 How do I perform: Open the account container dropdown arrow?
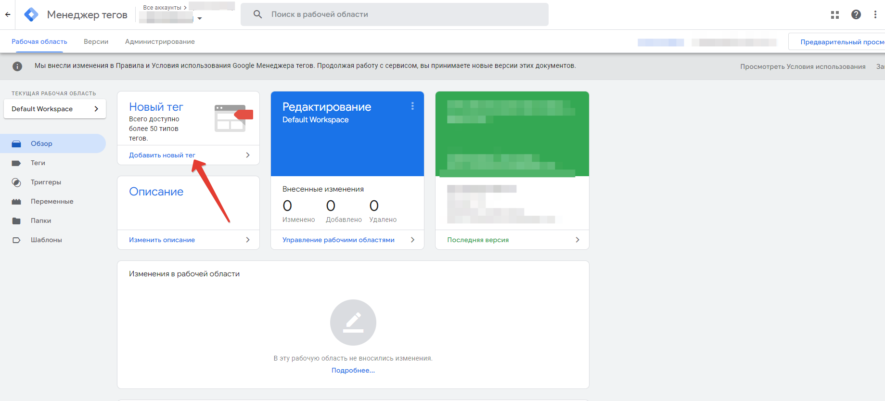click(x=200, y=18)
